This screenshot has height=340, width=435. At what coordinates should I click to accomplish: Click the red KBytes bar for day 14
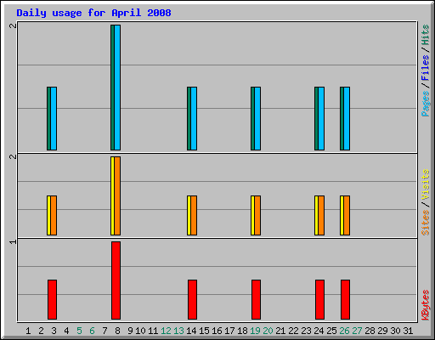pos(193,299)
